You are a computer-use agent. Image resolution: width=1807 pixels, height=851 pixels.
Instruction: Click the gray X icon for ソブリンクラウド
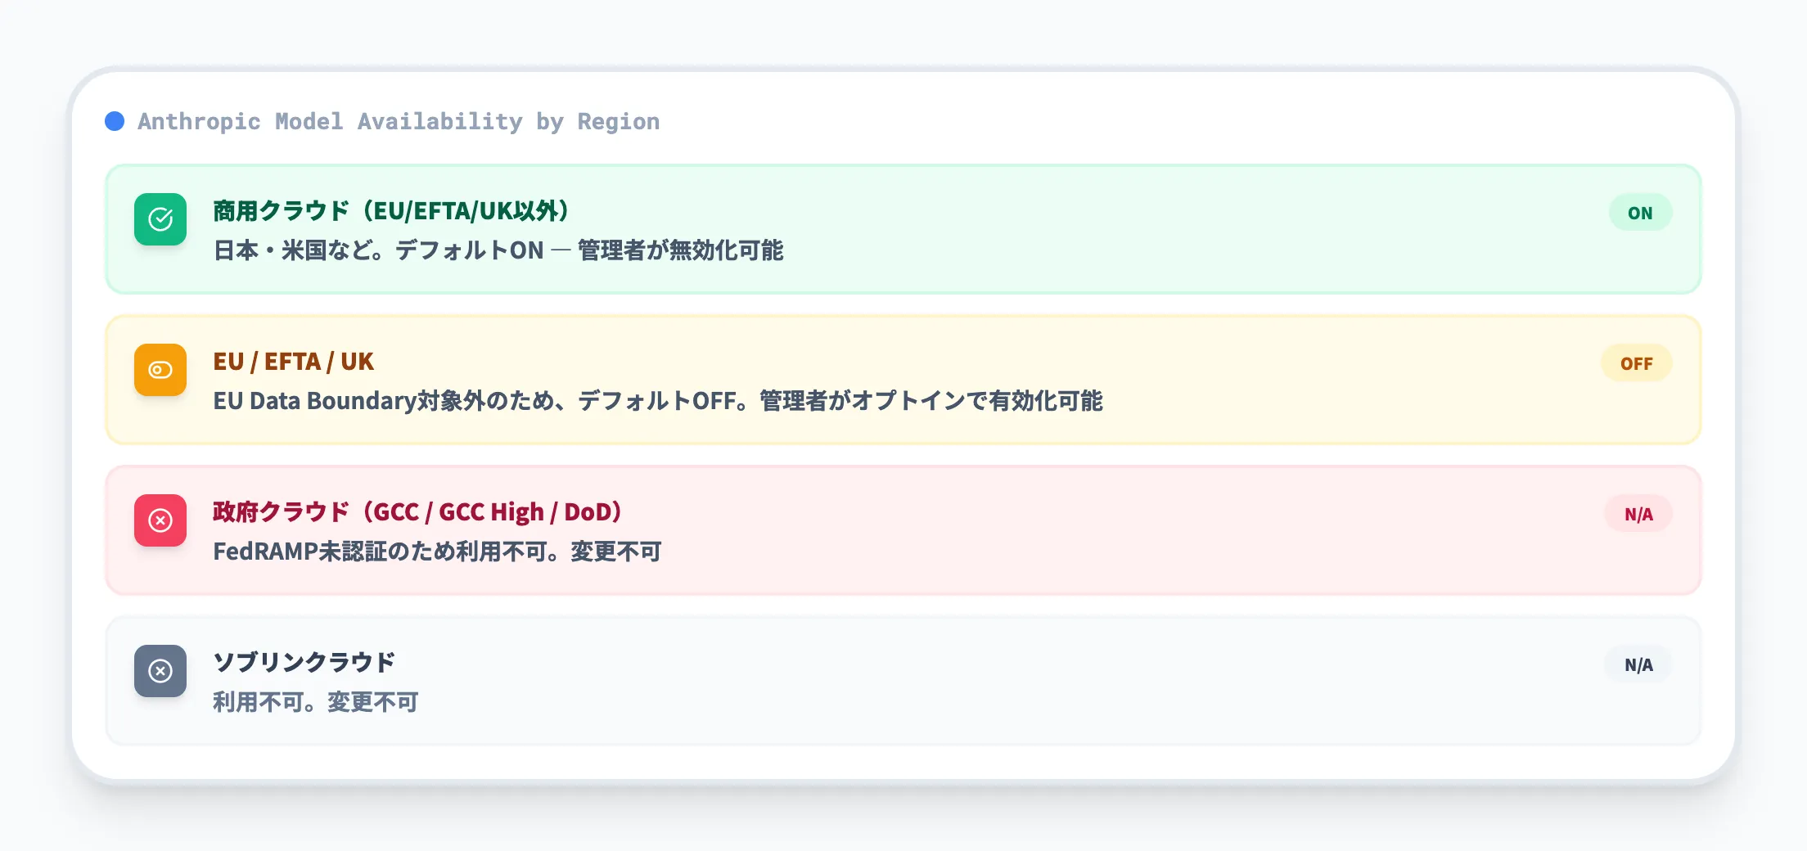tap(160, 671)
